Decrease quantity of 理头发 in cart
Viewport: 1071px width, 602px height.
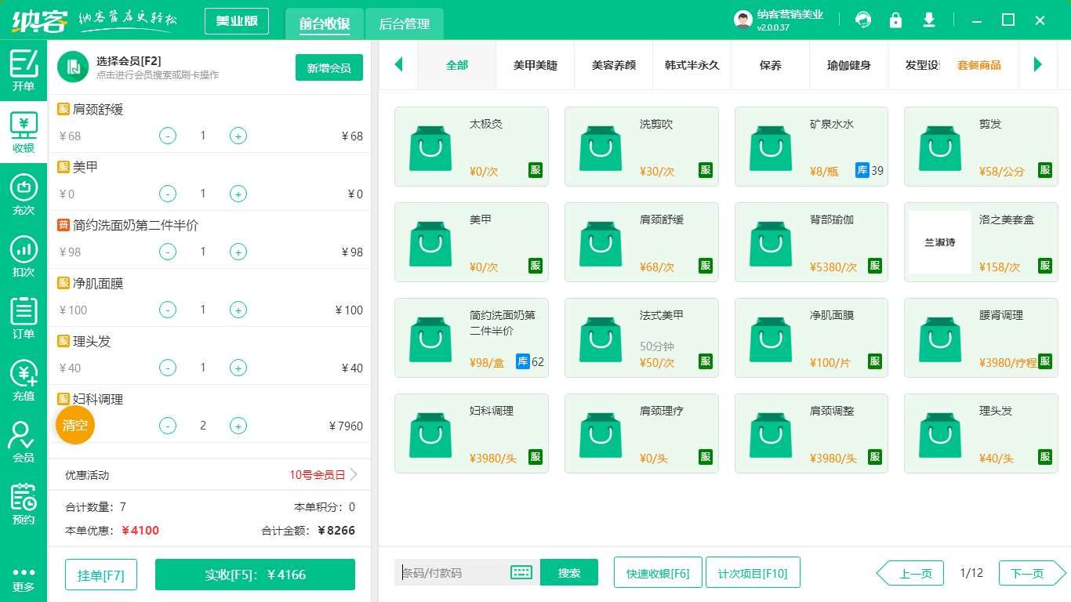tap(168, 368)
